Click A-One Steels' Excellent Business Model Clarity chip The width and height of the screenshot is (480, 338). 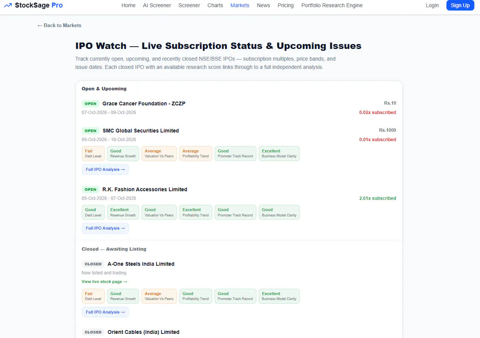[279, 296]
